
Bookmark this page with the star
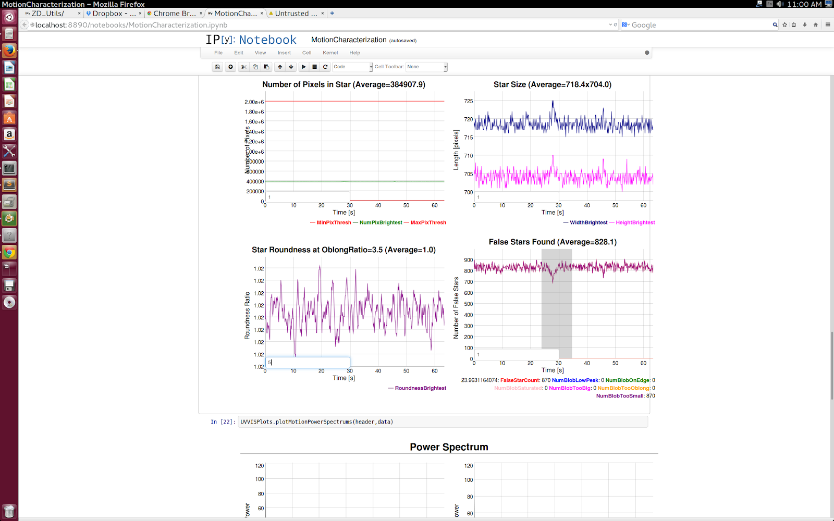click(x=784, y=24)
